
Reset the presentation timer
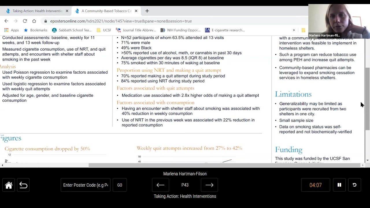pyautogui.click(x=354, y=185)
